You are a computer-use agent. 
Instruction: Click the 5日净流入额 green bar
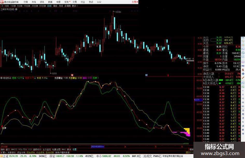click(x=221, y=80)
